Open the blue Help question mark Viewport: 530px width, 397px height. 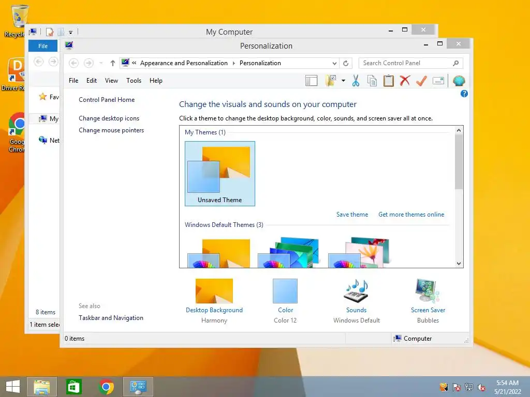click(464, 94)
